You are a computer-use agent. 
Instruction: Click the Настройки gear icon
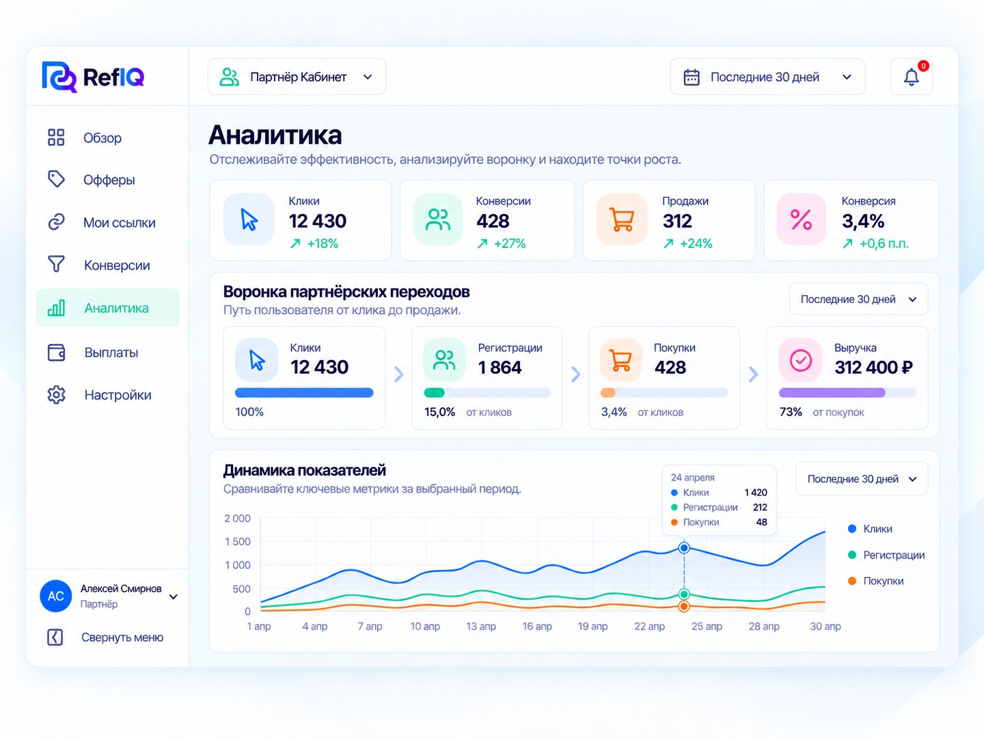point(56,395)
